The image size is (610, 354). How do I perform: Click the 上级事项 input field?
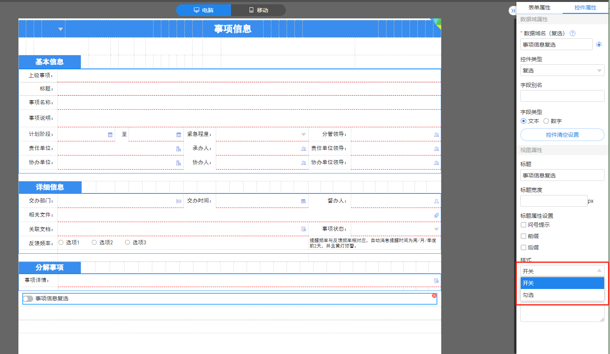point(249,76)
